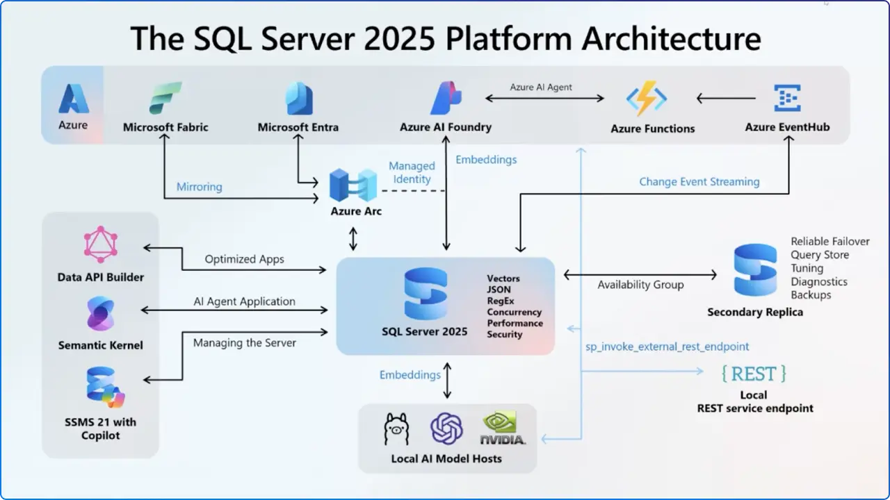Open the Data API Builder icon
The image size is (890, 500).
pos(100,244)
